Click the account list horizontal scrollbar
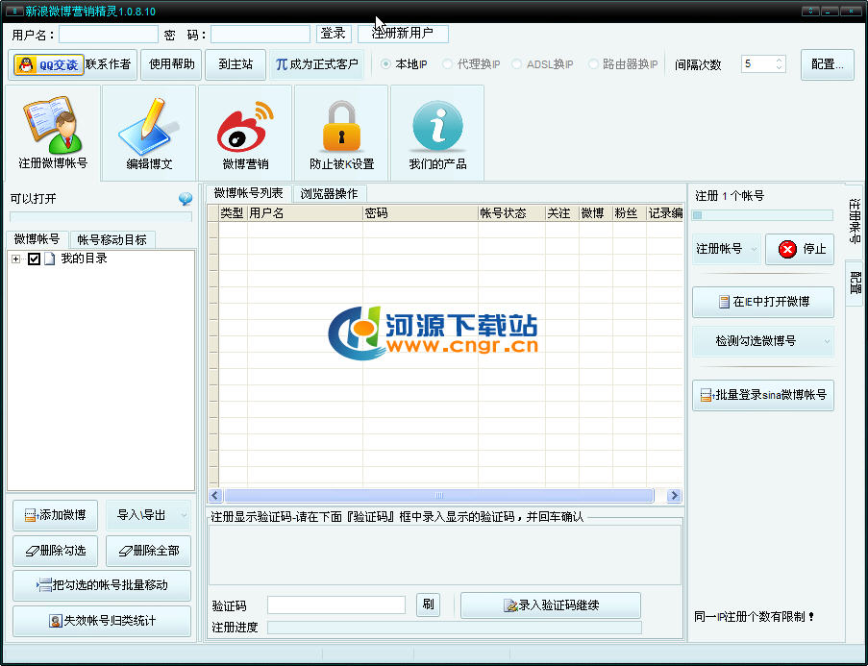 click(439, 496)
